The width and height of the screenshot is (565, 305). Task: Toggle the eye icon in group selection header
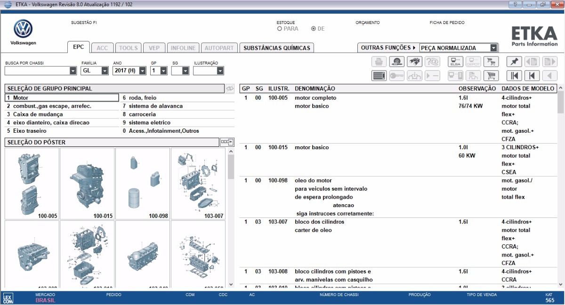pos(229,88)
